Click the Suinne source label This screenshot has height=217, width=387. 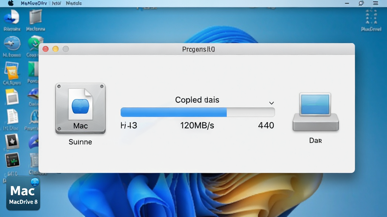coord(80,142)
